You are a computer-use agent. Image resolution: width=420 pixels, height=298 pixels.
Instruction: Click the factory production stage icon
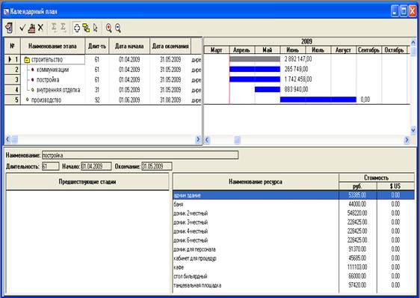[x=31, y=28]
